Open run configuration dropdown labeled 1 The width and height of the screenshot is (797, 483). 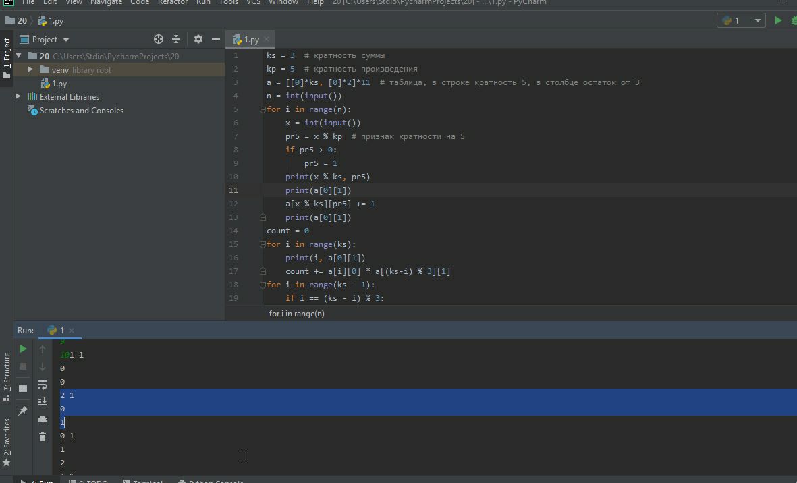coord(741,20)
